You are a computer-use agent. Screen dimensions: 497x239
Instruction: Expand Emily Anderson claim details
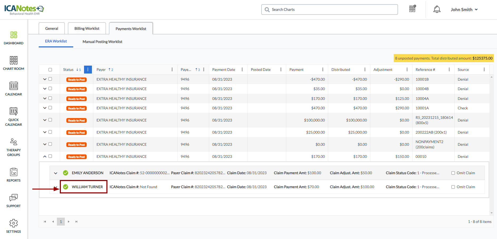(56, 173)
